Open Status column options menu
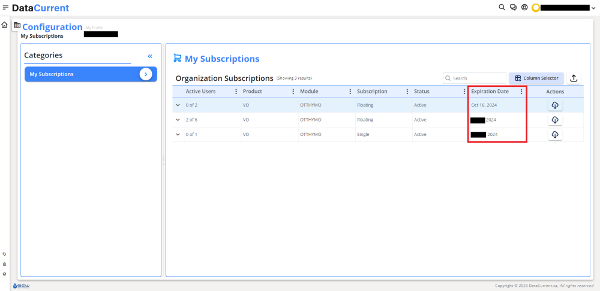 tap(464, 92)
